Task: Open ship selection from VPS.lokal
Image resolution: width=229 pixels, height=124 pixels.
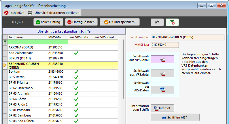Action: 162,59
